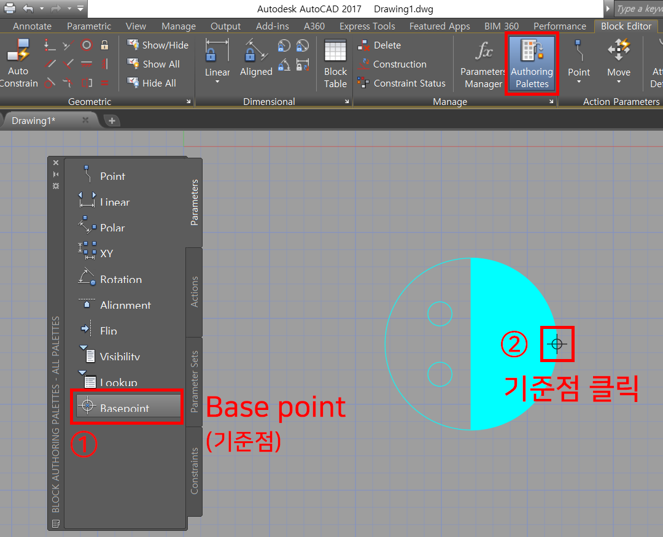
Task: Switch to the Constraints palette tab
Action: [194, 471]
